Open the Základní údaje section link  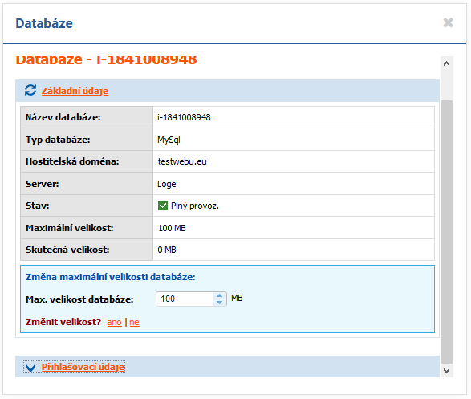(x=75, y=91)
